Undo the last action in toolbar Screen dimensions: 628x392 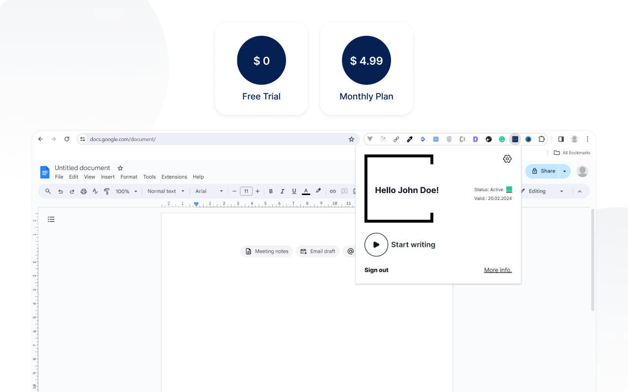tap(60, 191)
